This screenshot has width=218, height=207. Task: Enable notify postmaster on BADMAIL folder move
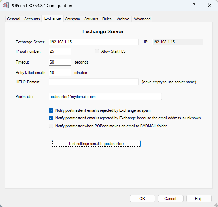tap(51, 126)
